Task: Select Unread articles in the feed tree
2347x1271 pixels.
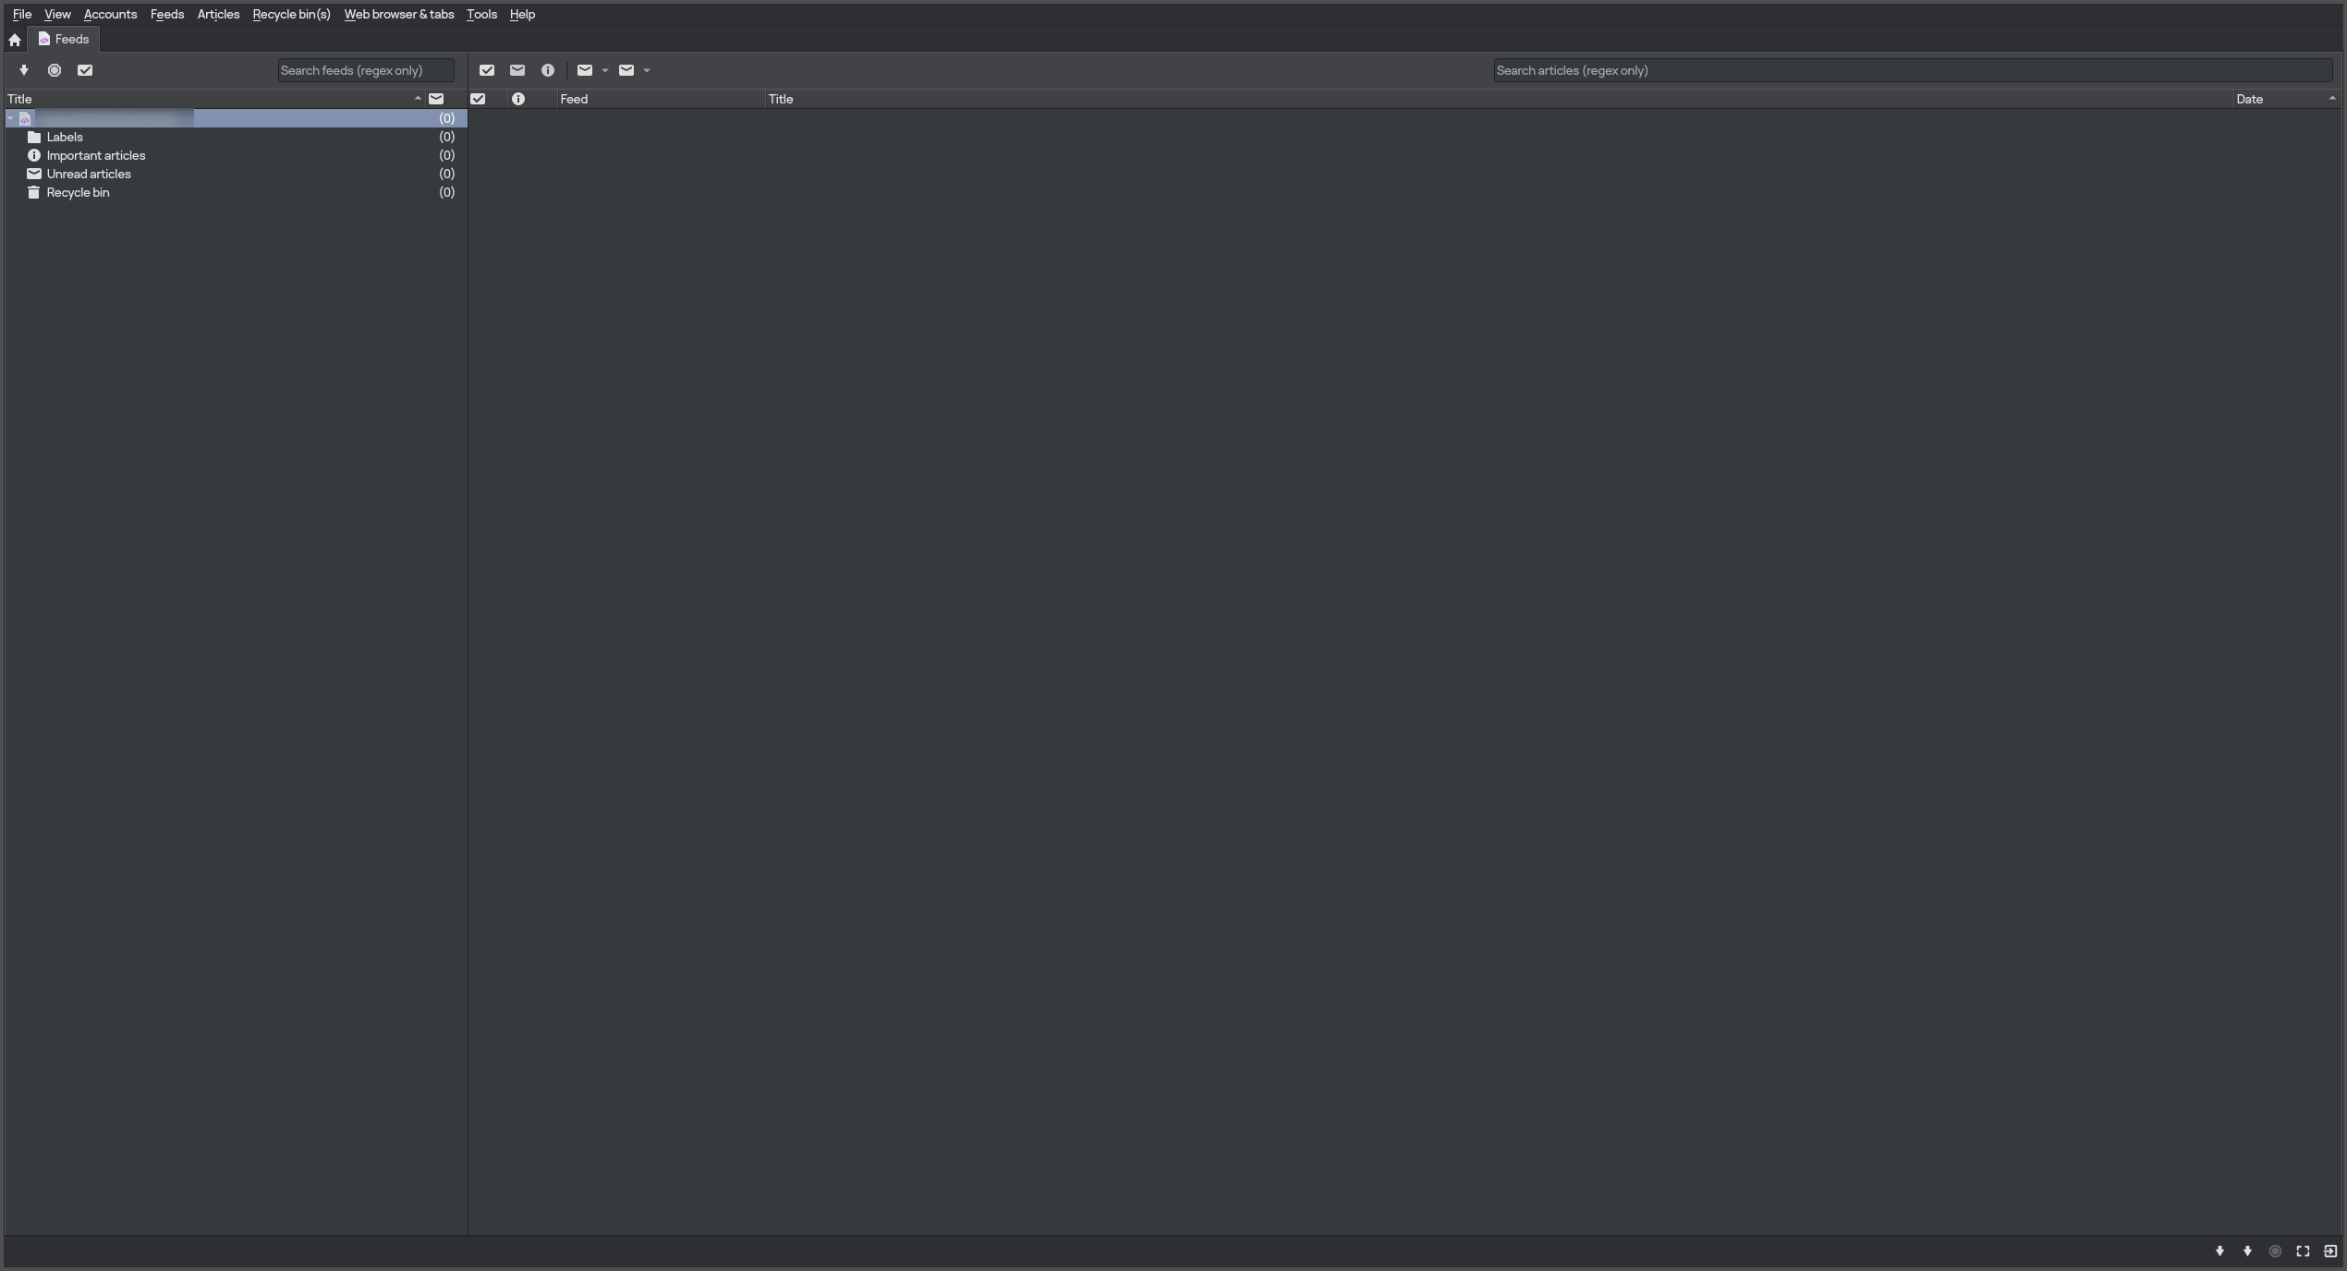Action: pyautogui.click(x=88, y=174)
